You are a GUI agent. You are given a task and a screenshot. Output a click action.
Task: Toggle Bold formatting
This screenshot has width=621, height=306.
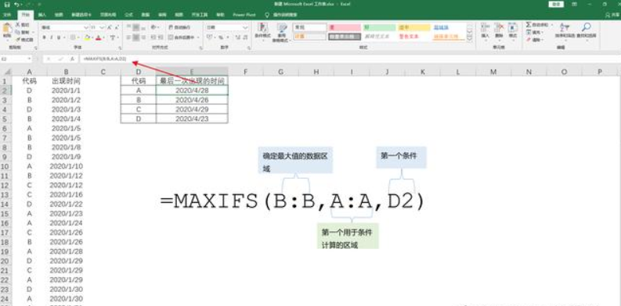coord(45,37)
